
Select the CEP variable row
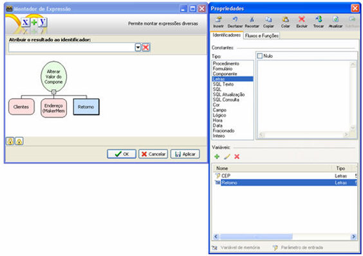click(x=284, y=176)
